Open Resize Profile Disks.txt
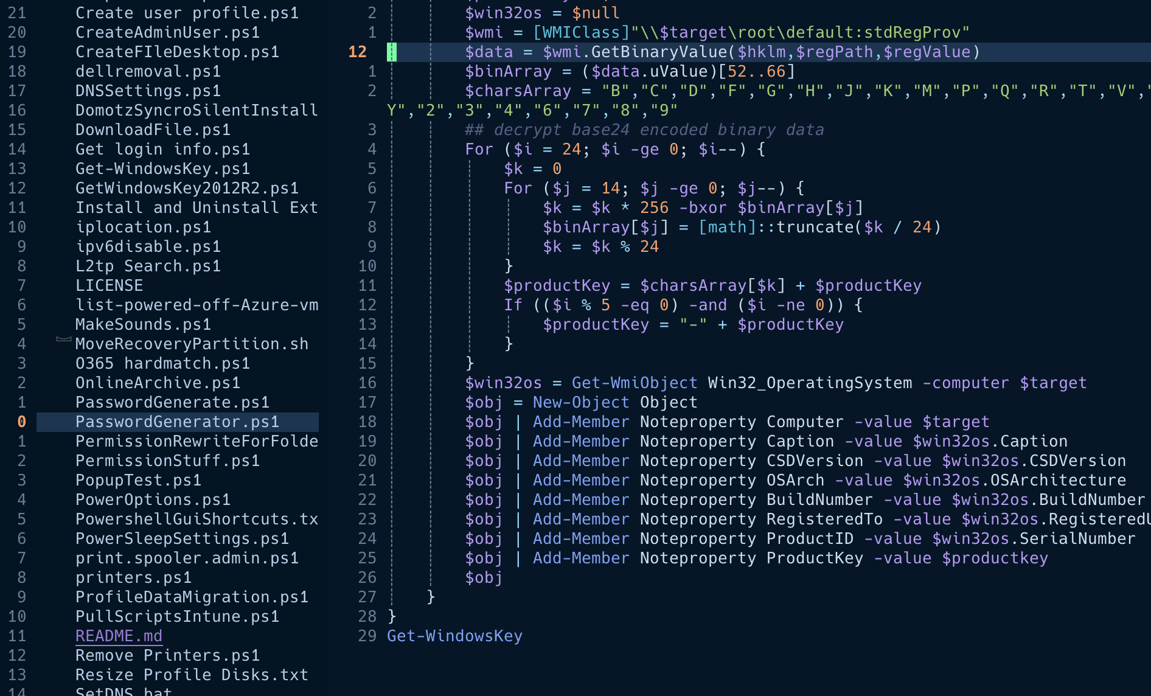This screenshot has width=1151, height=696. (192, 675)
